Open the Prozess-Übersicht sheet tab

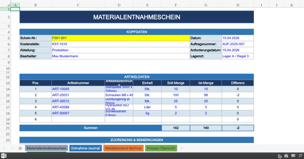[x=161, y=148]
